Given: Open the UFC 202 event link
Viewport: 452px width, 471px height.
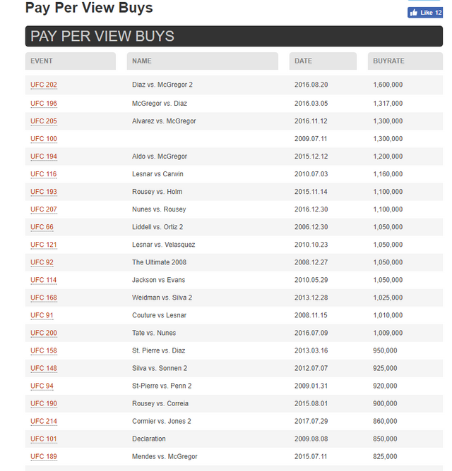Looking at the screenshot, I should (x=44, y=85).
